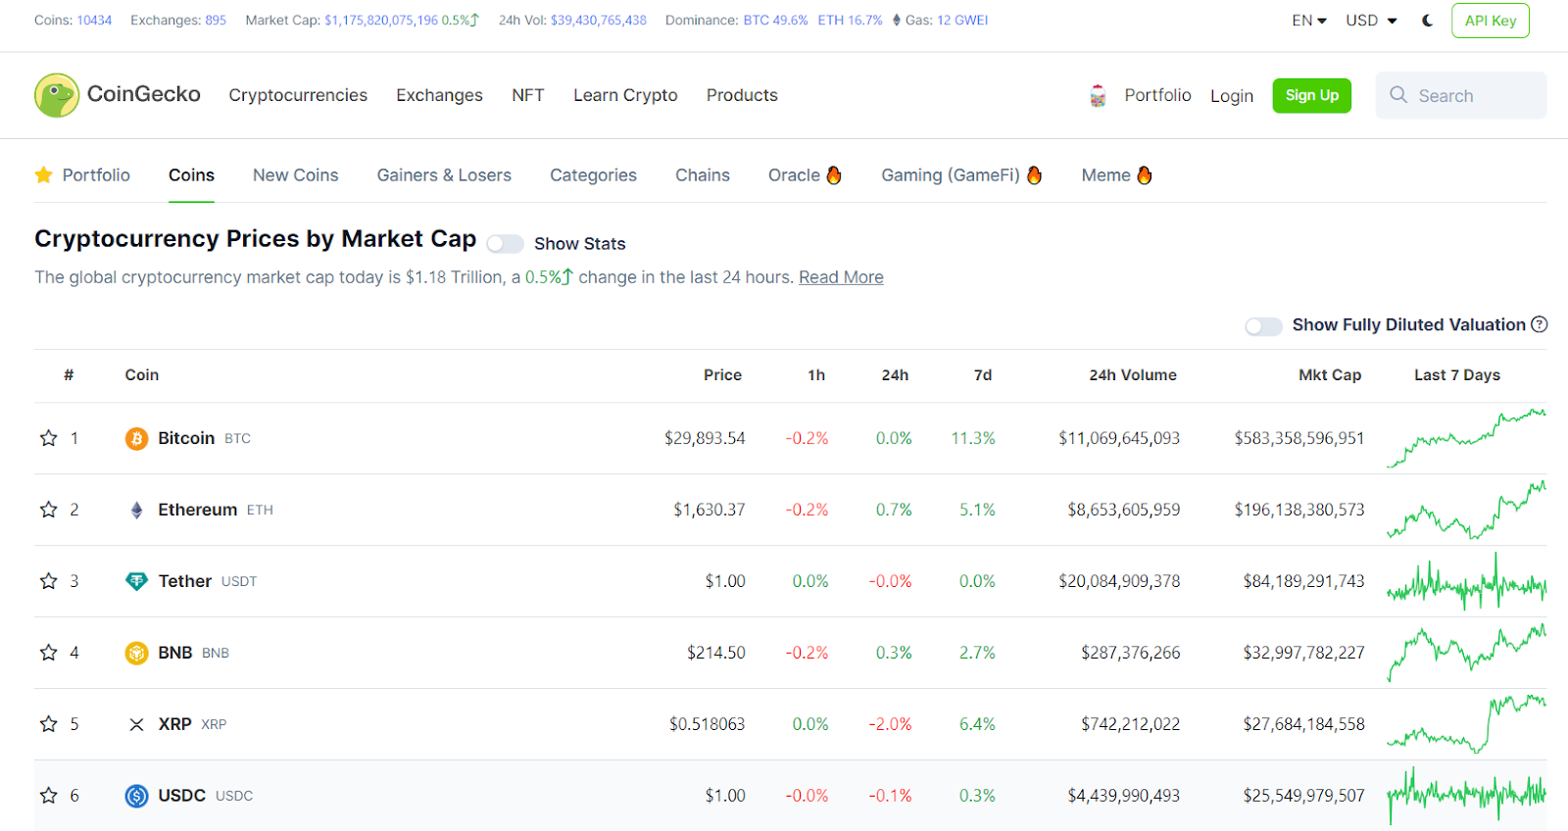Switch to the New Coins tab

pyautogui.click(x=295, y=174)
